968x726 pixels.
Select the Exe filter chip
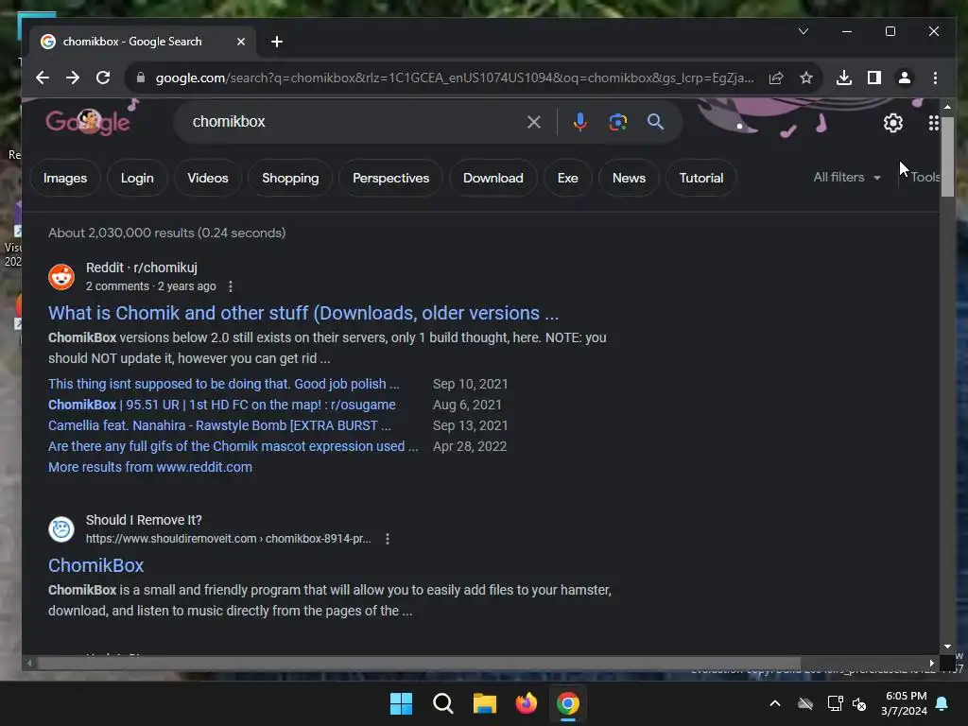click(568, 178)
